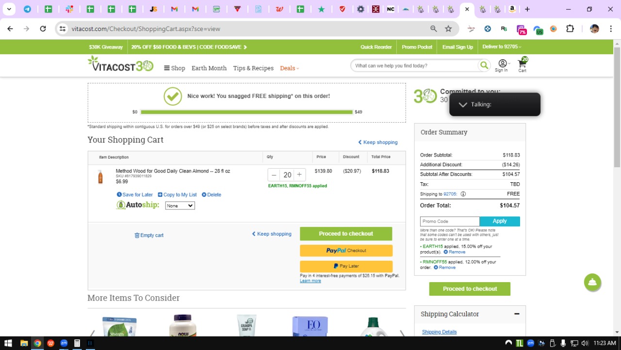This screenshot has height=350, width=621.
Task: Decrease quantity with the minus button
Action: point(274,175)
